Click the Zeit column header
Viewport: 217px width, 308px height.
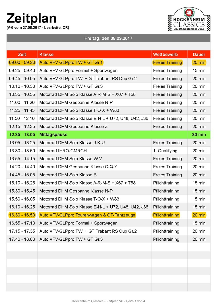(22, 54)
